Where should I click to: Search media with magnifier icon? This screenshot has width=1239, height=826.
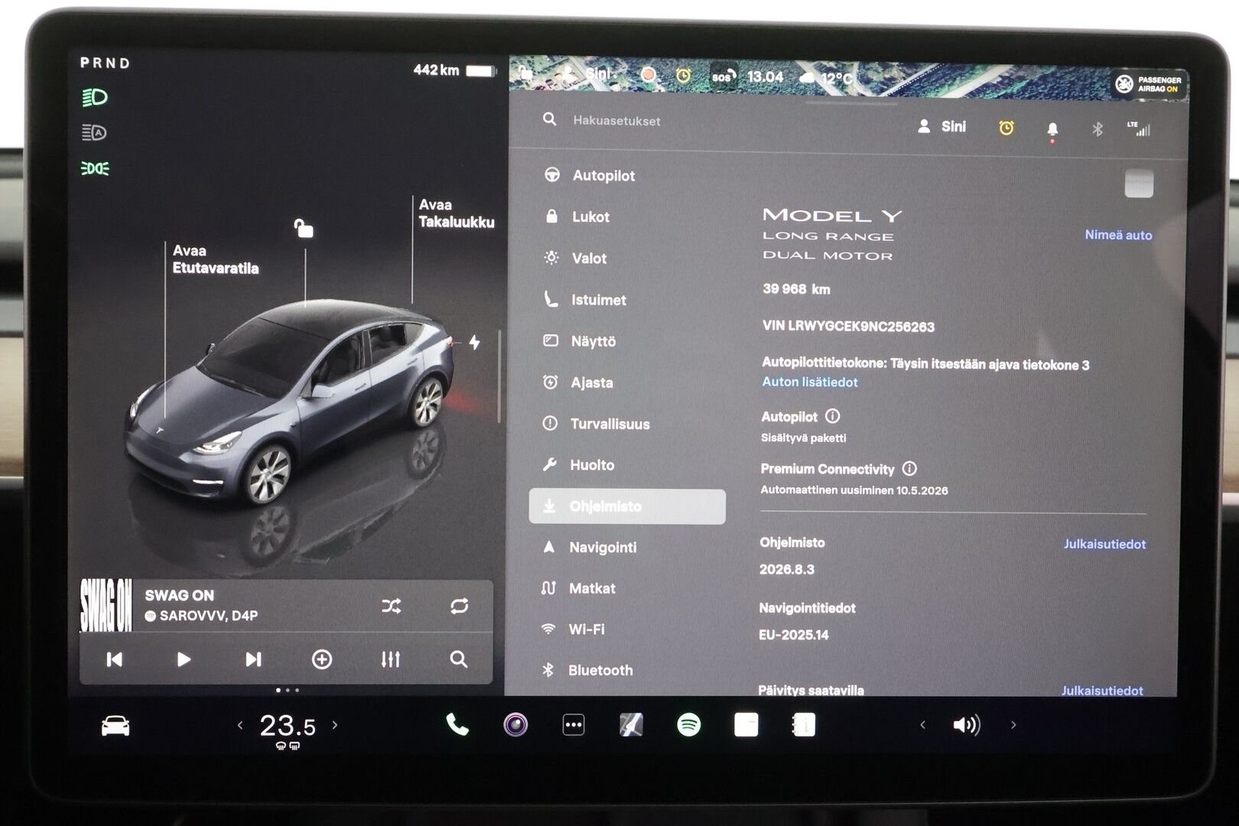(x=459, y=659)
